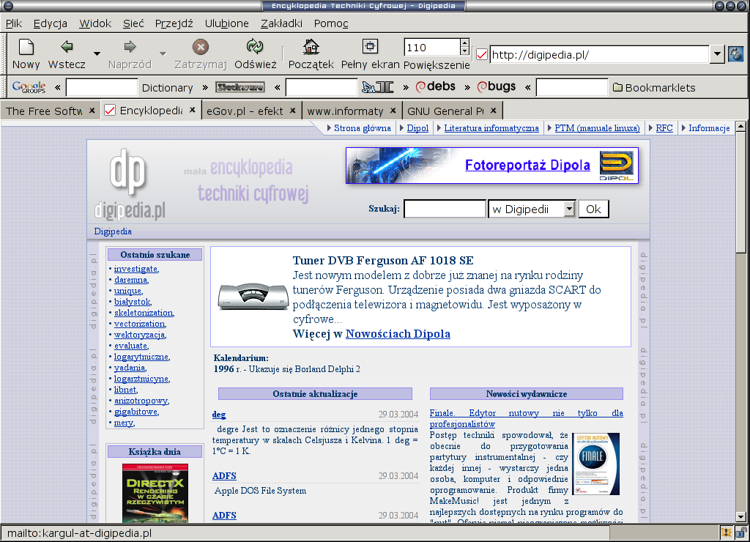The width and height of the screenshot is (750, 542).
Task: Focus the Dictionary search input
Action: tap(101, 88)
